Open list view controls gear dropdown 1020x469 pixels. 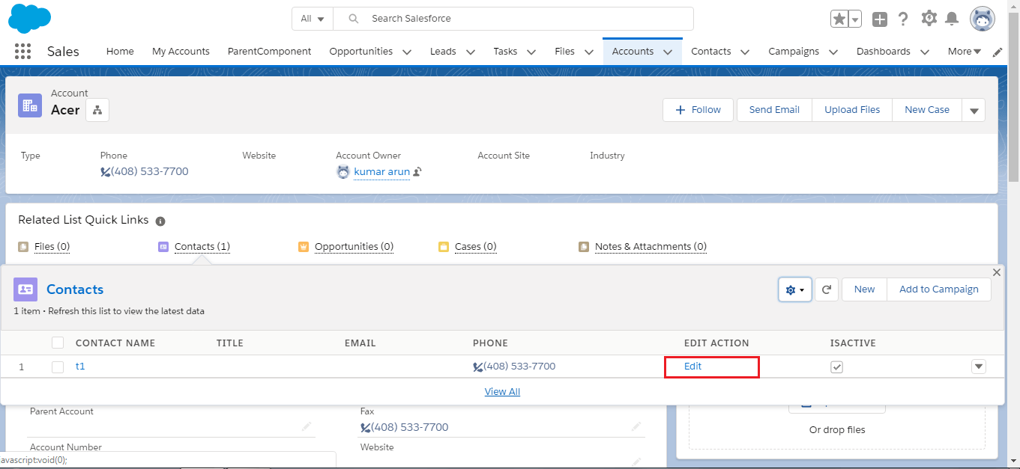pos(795,289)
